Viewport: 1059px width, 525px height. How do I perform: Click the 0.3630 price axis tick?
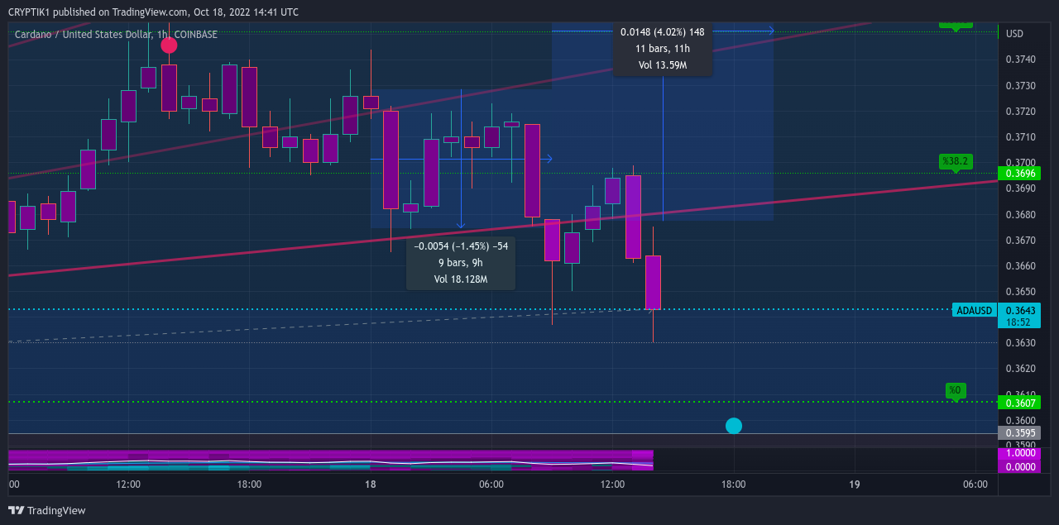[1020, 343]
